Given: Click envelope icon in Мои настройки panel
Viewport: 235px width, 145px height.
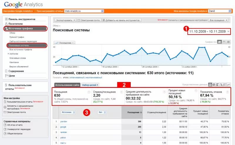Looking at the screenshot, I should (5, 112).
